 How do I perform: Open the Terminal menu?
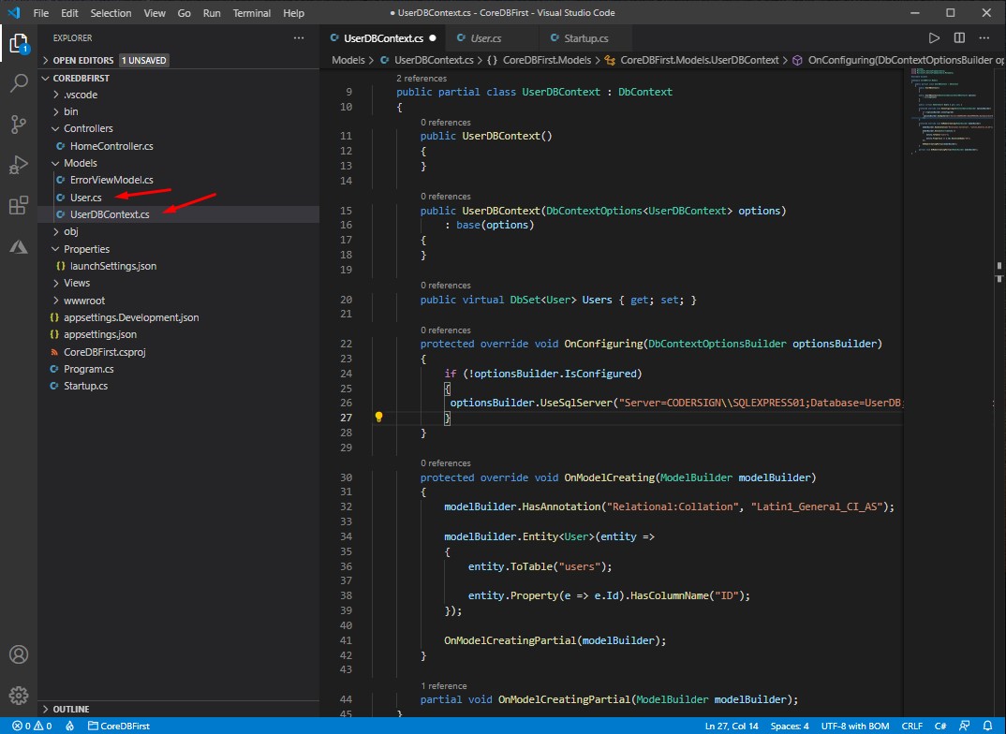tap(251, 13)
